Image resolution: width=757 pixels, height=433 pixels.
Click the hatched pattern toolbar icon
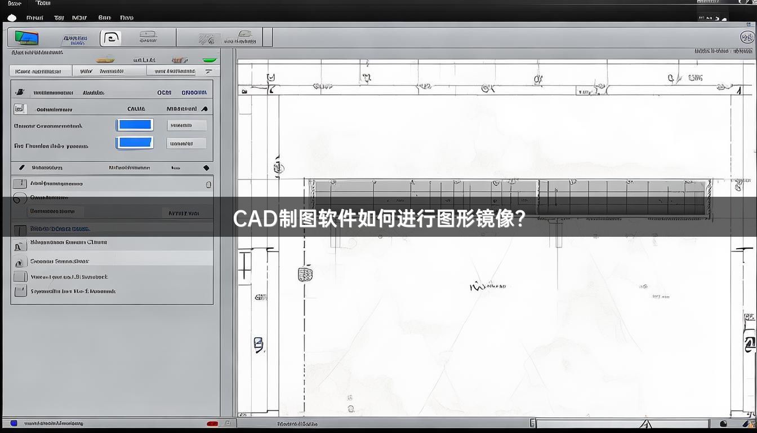pyautogui.click(x=209, y=39)
